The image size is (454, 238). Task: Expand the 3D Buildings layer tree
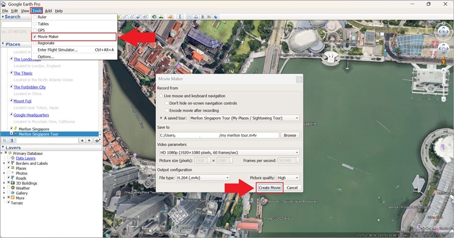(x=4, y=183)
